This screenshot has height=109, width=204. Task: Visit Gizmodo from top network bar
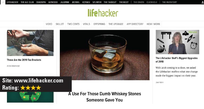coord(53,2)
